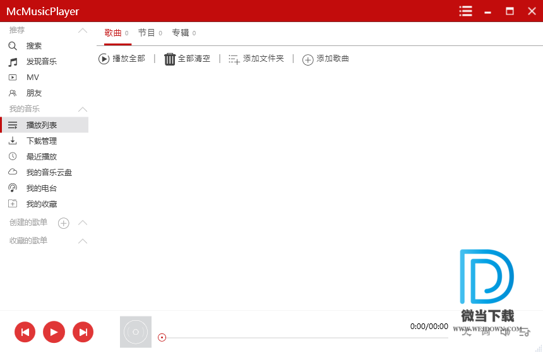Switch to the 节目 tab
Image resolution: width=543 pixels, height=353 pixels.
tap(150, 33)
